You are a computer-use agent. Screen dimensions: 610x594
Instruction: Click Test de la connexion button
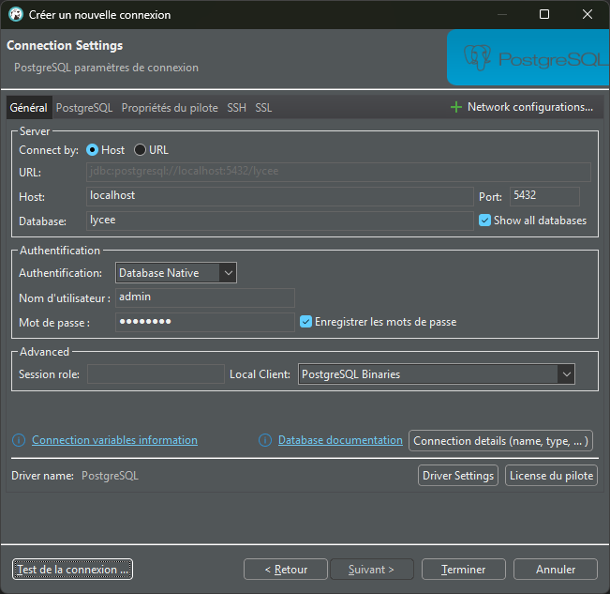click(72, 570)
